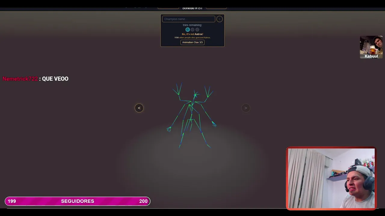Click the streamer webcam overlay
Image resolution: width=385 pixels, height=216 pixels.
pos(331,178)
